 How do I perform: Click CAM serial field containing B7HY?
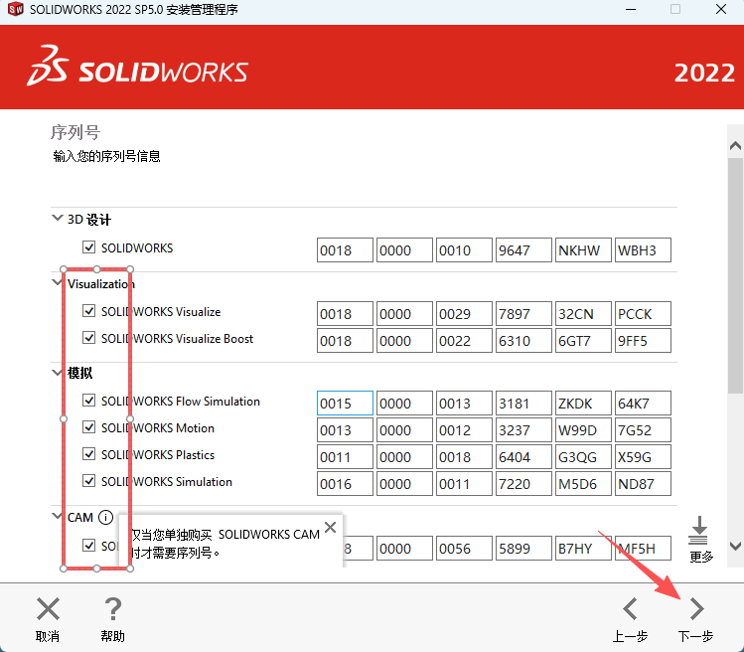click(584, 549)
